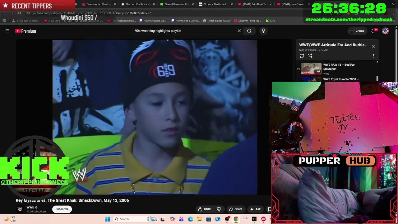Share the video
Image resolution: width=398 pixels, height=224 pixels.
coord(235,209)
